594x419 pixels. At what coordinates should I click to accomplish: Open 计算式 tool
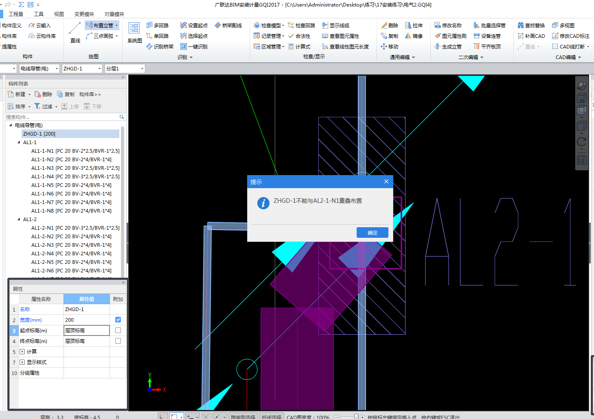tap(299, 46)
